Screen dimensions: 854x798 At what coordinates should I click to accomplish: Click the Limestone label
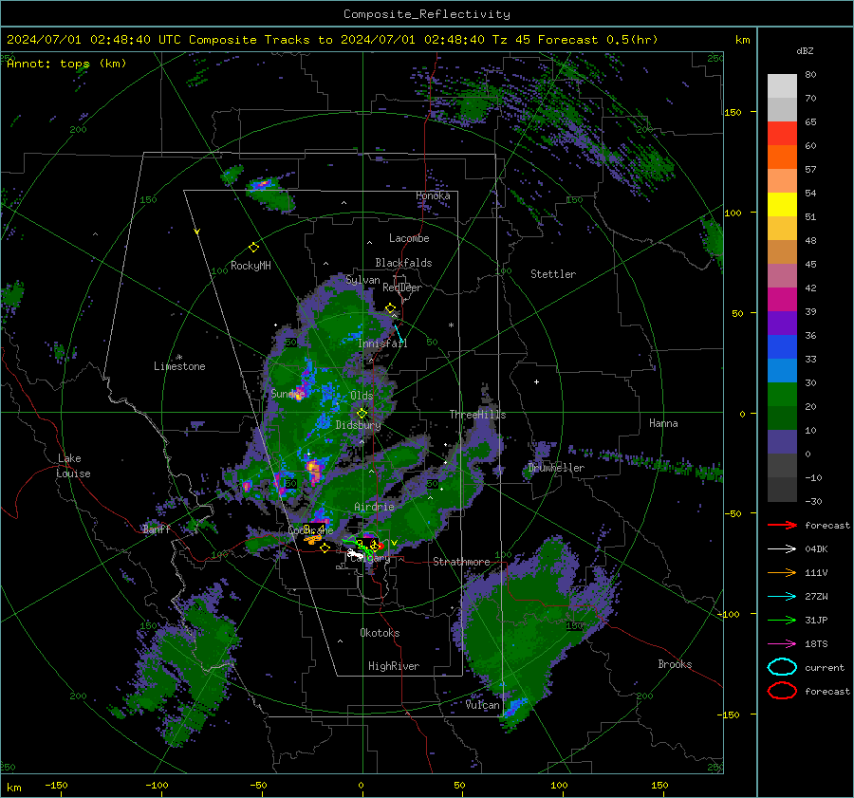[x=179, y=366]
